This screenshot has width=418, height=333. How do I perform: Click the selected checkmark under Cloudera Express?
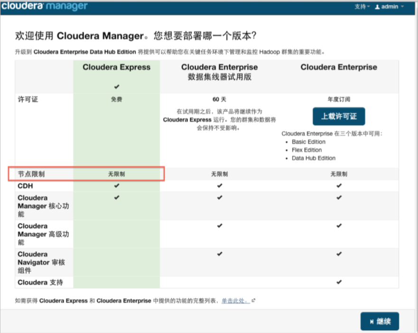pos(117,87)
